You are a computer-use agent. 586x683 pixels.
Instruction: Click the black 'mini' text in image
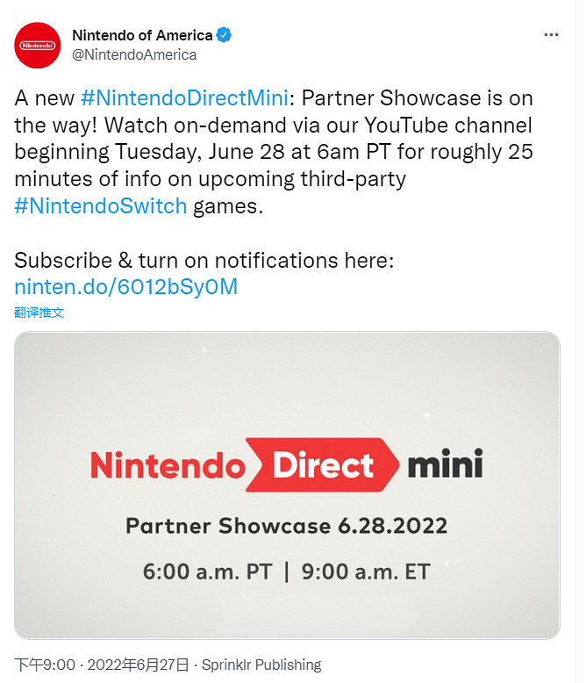[x=445, y=464]
